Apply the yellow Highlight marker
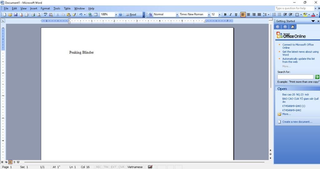320x169 pixels. point(305,14)
